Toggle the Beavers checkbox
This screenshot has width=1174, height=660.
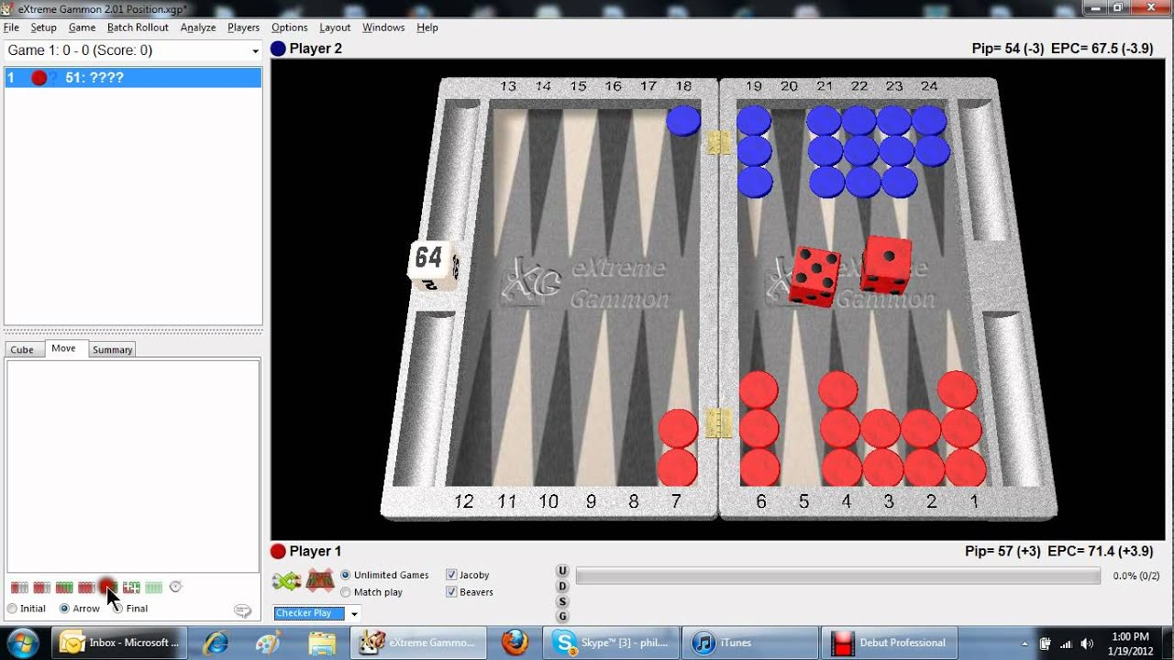pos(451,592)
